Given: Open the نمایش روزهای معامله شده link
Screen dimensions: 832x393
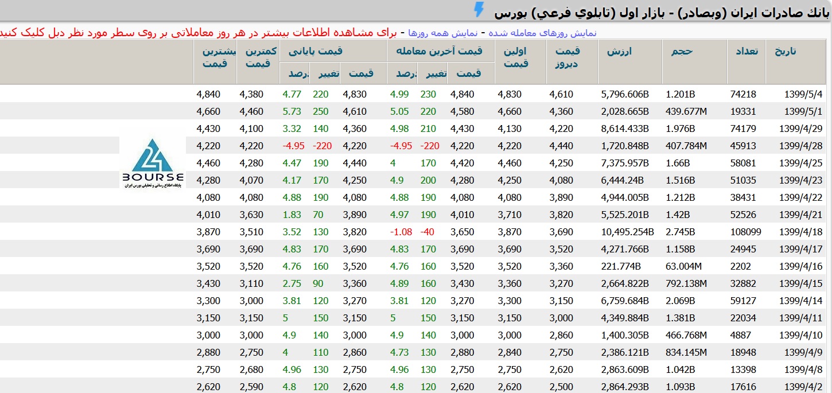Looking at the screenshot, I should (x=542, y=33).
